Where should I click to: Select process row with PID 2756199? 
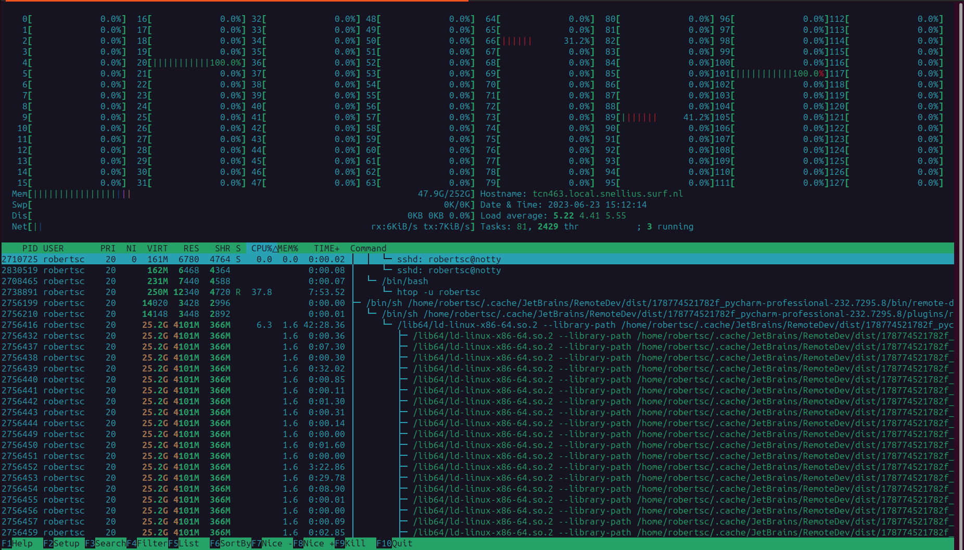(478, 303)
